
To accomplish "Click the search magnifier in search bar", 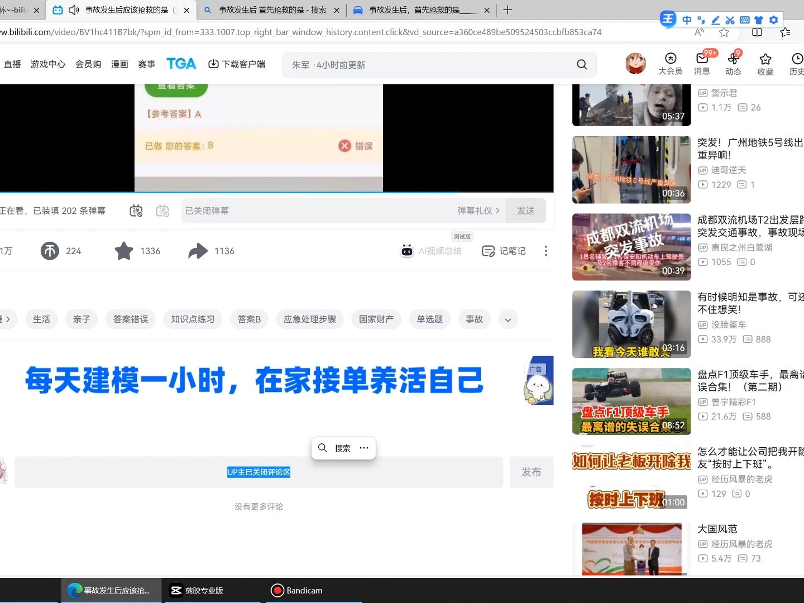I will [582, 65].
